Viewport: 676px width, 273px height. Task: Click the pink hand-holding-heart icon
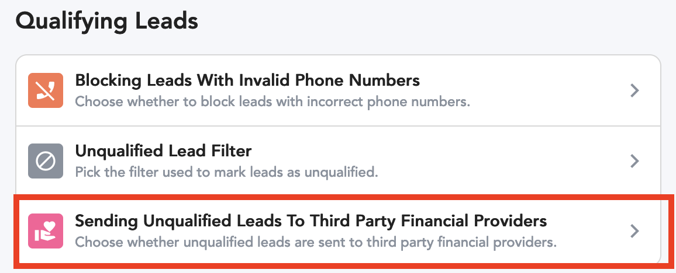click(46, 231)
